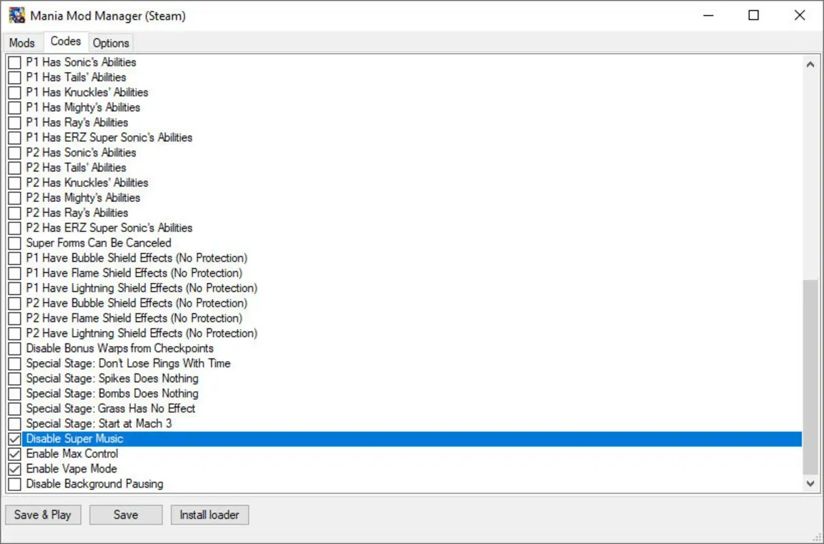Click the Install loader button
Viewport: 824px width, 544px height.
(210, 514)
